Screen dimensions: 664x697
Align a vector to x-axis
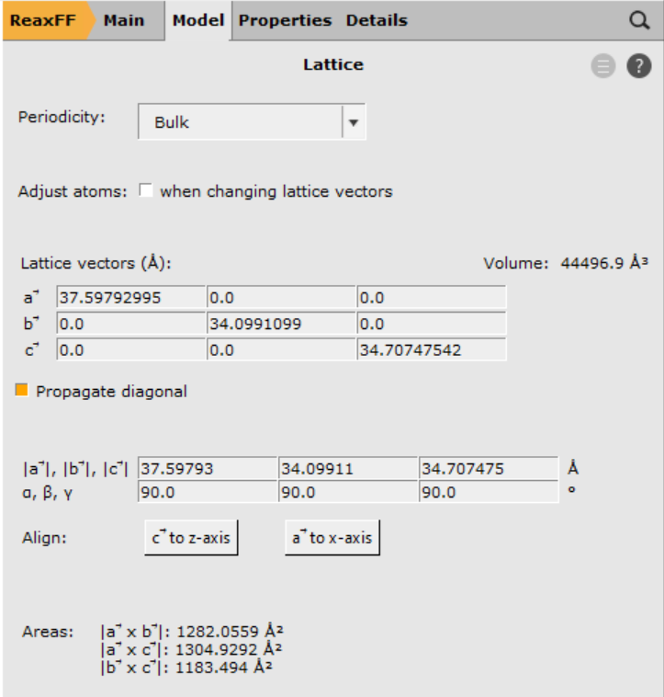(332, 538)
